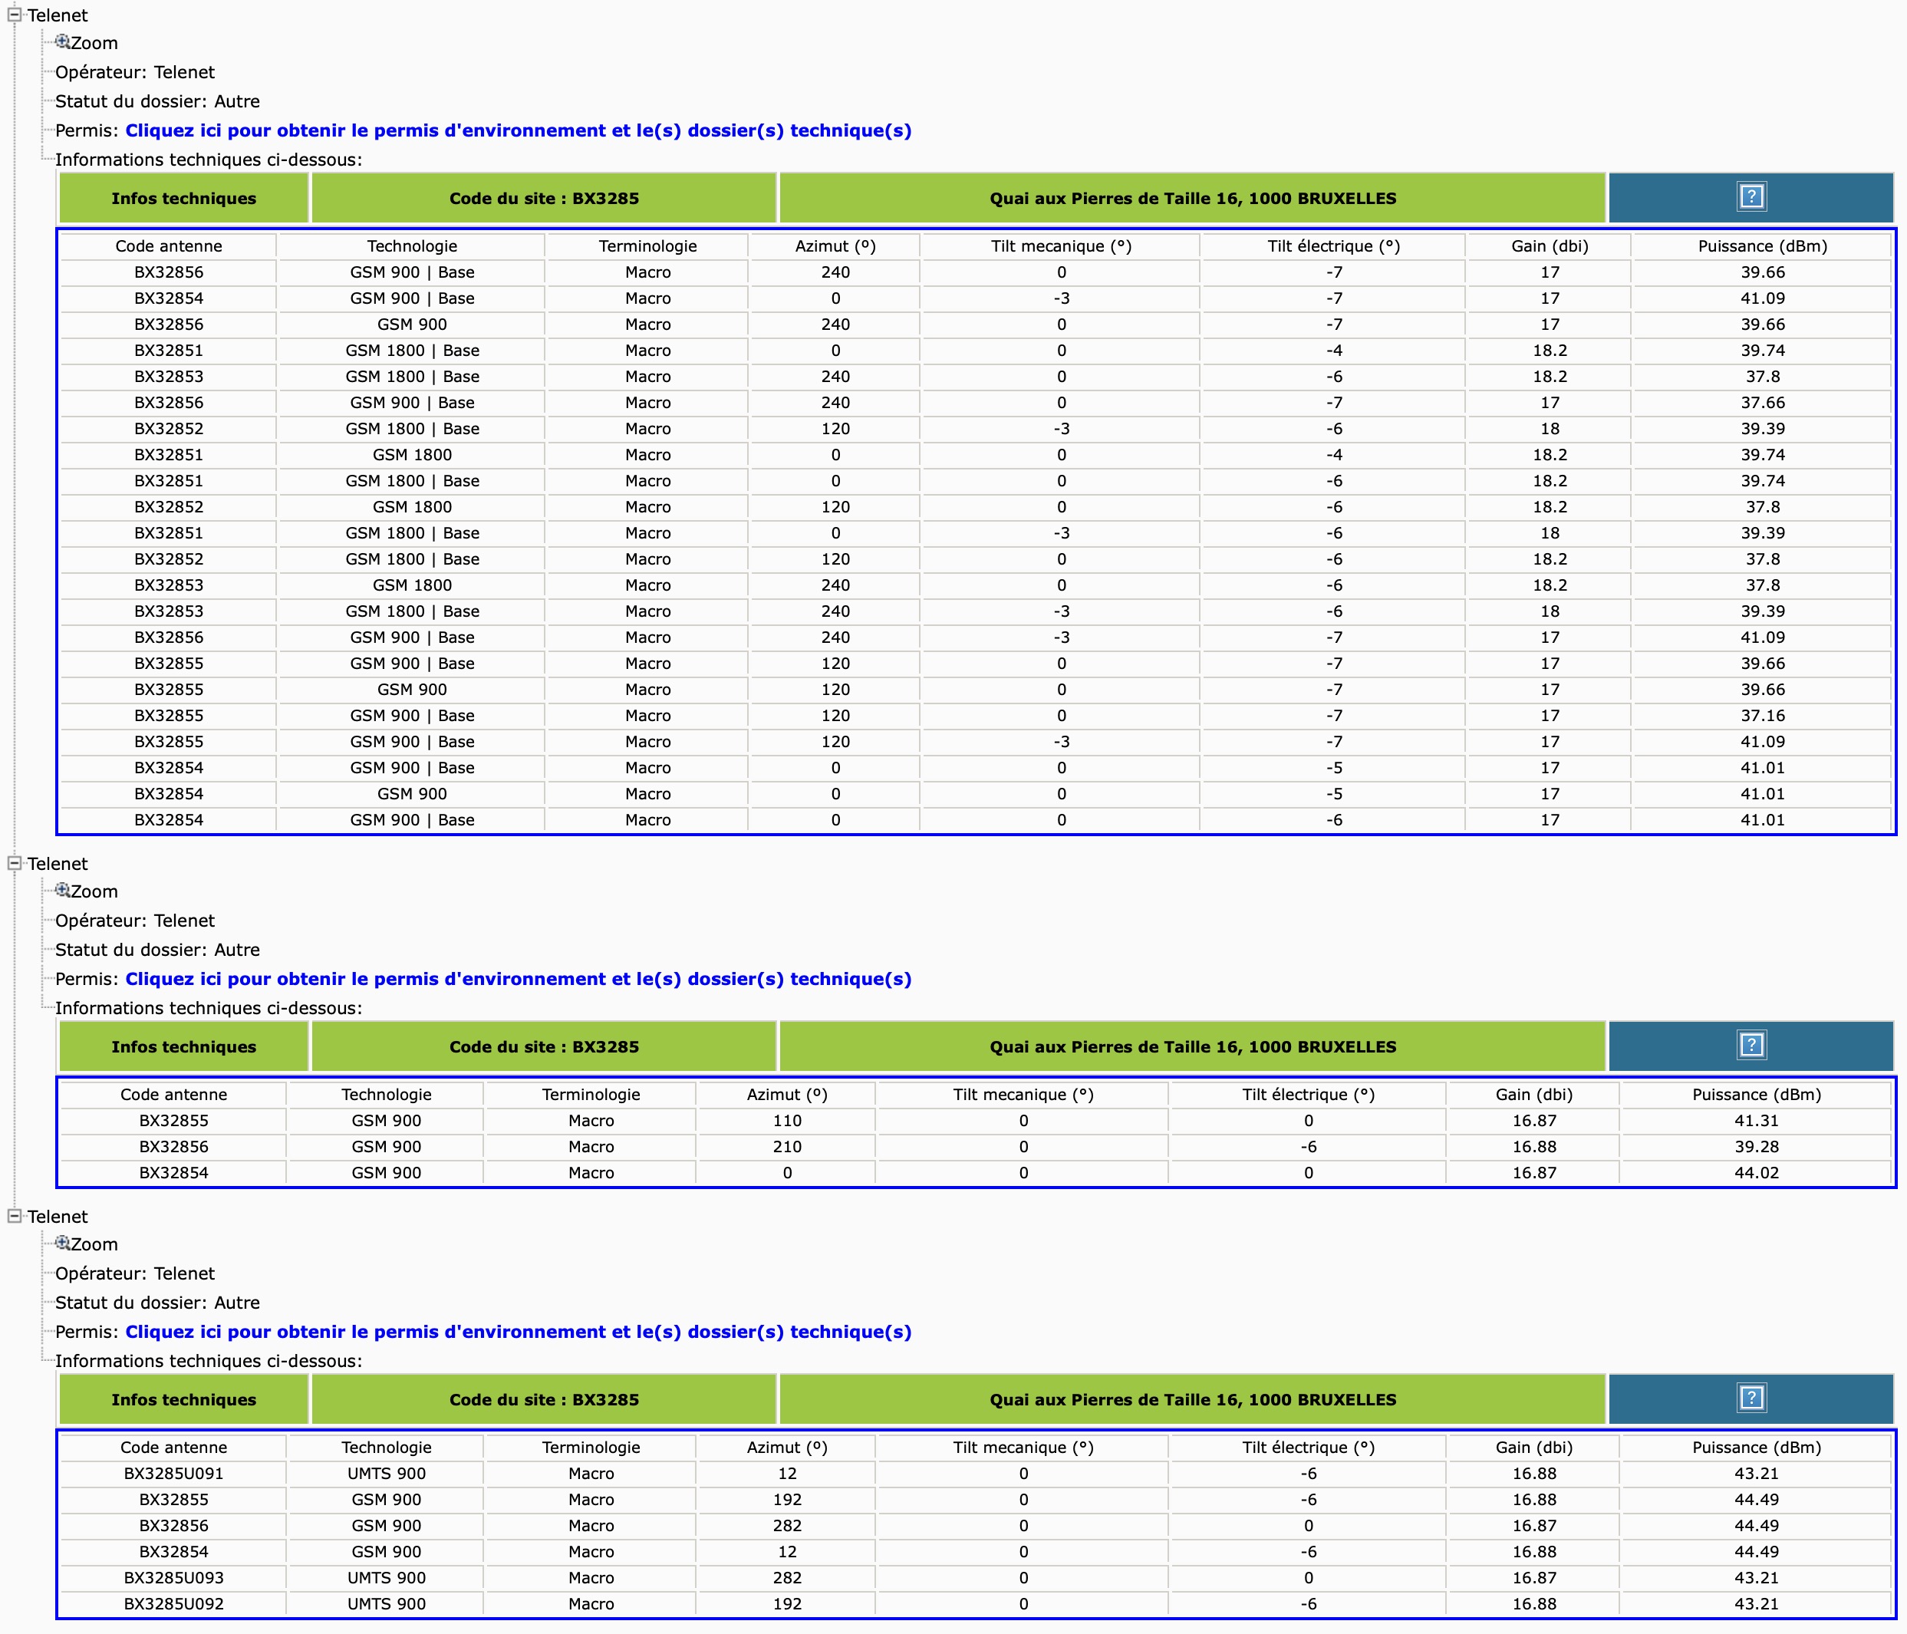The height and width of the screenshot is (1634, 1907).
Task: Click 'Technologie' header in the three-row GSM 900 table
Action: [x=387, y=1095]
